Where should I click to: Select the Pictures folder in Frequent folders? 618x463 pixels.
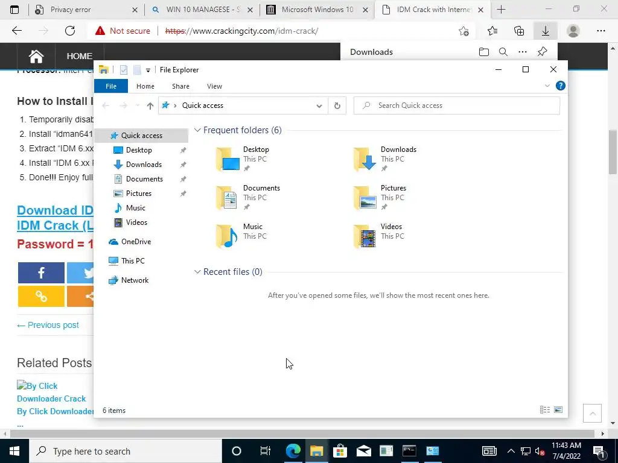(380, 198)
